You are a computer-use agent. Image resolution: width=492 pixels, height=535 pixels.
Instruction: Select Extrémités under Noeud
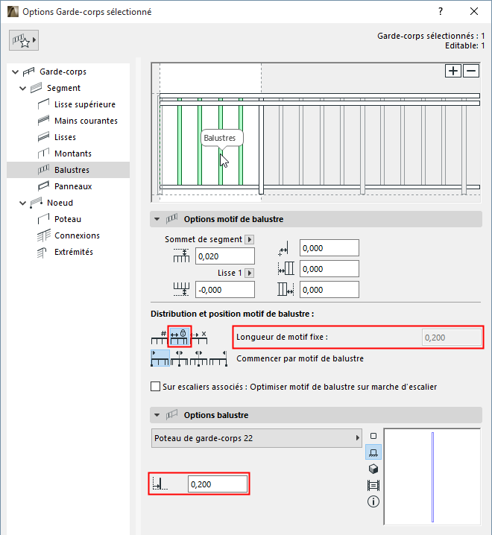coord(73,252)
